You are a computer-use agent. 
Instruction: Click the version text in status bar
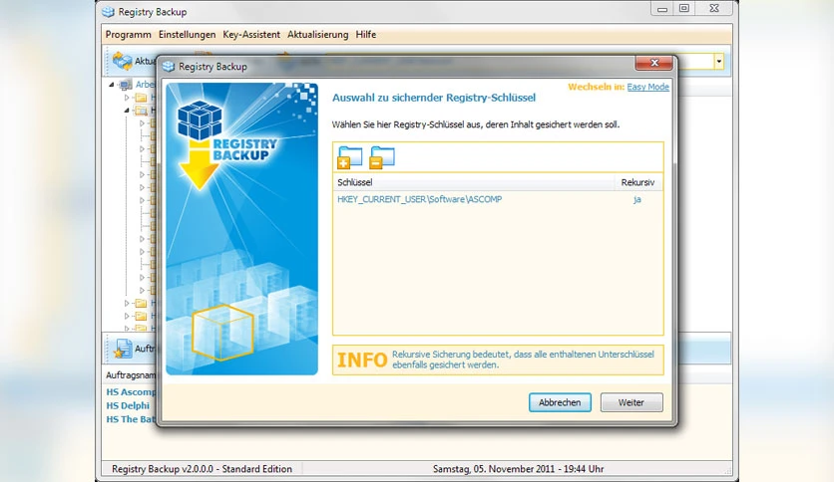[x=203, y=469]
